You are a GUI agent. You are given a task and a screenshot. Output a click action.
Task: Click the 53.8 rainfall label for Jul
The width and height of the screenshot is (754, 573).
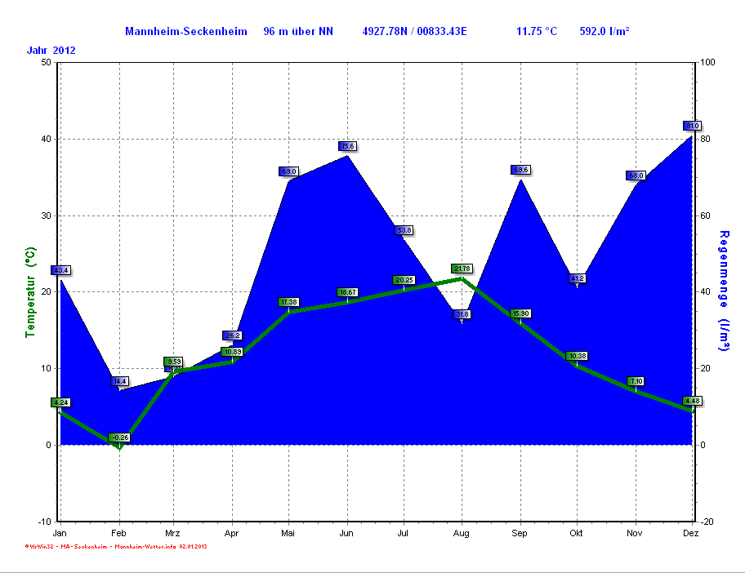pos(404,230)
